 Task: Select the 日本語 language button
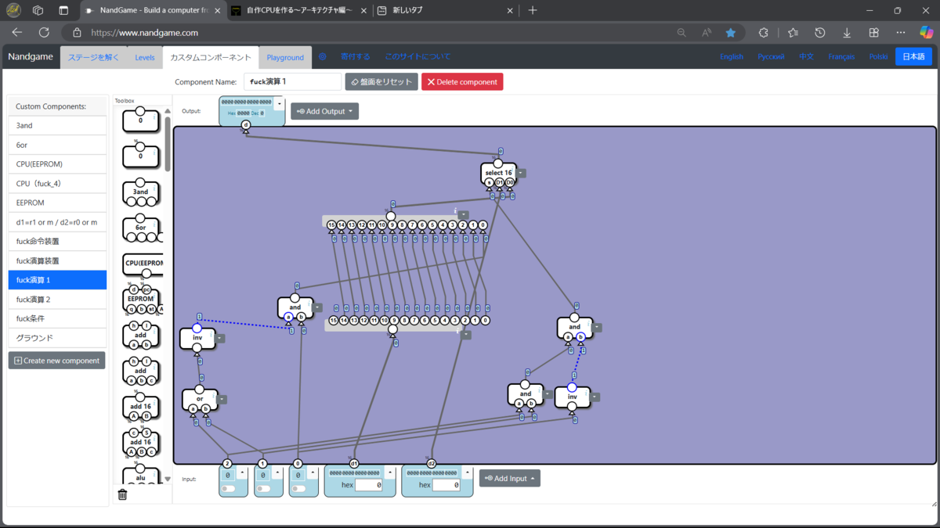click(x=913, y=57)
